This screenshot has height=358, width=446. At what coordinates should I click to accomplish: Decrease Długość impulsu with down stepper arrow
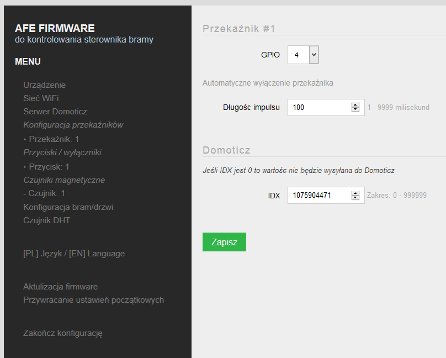355,109
